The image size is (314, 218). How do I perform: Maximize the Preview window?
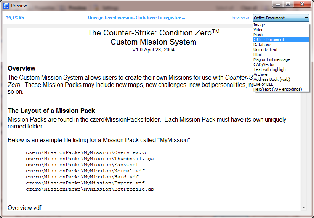click(288, 4)
